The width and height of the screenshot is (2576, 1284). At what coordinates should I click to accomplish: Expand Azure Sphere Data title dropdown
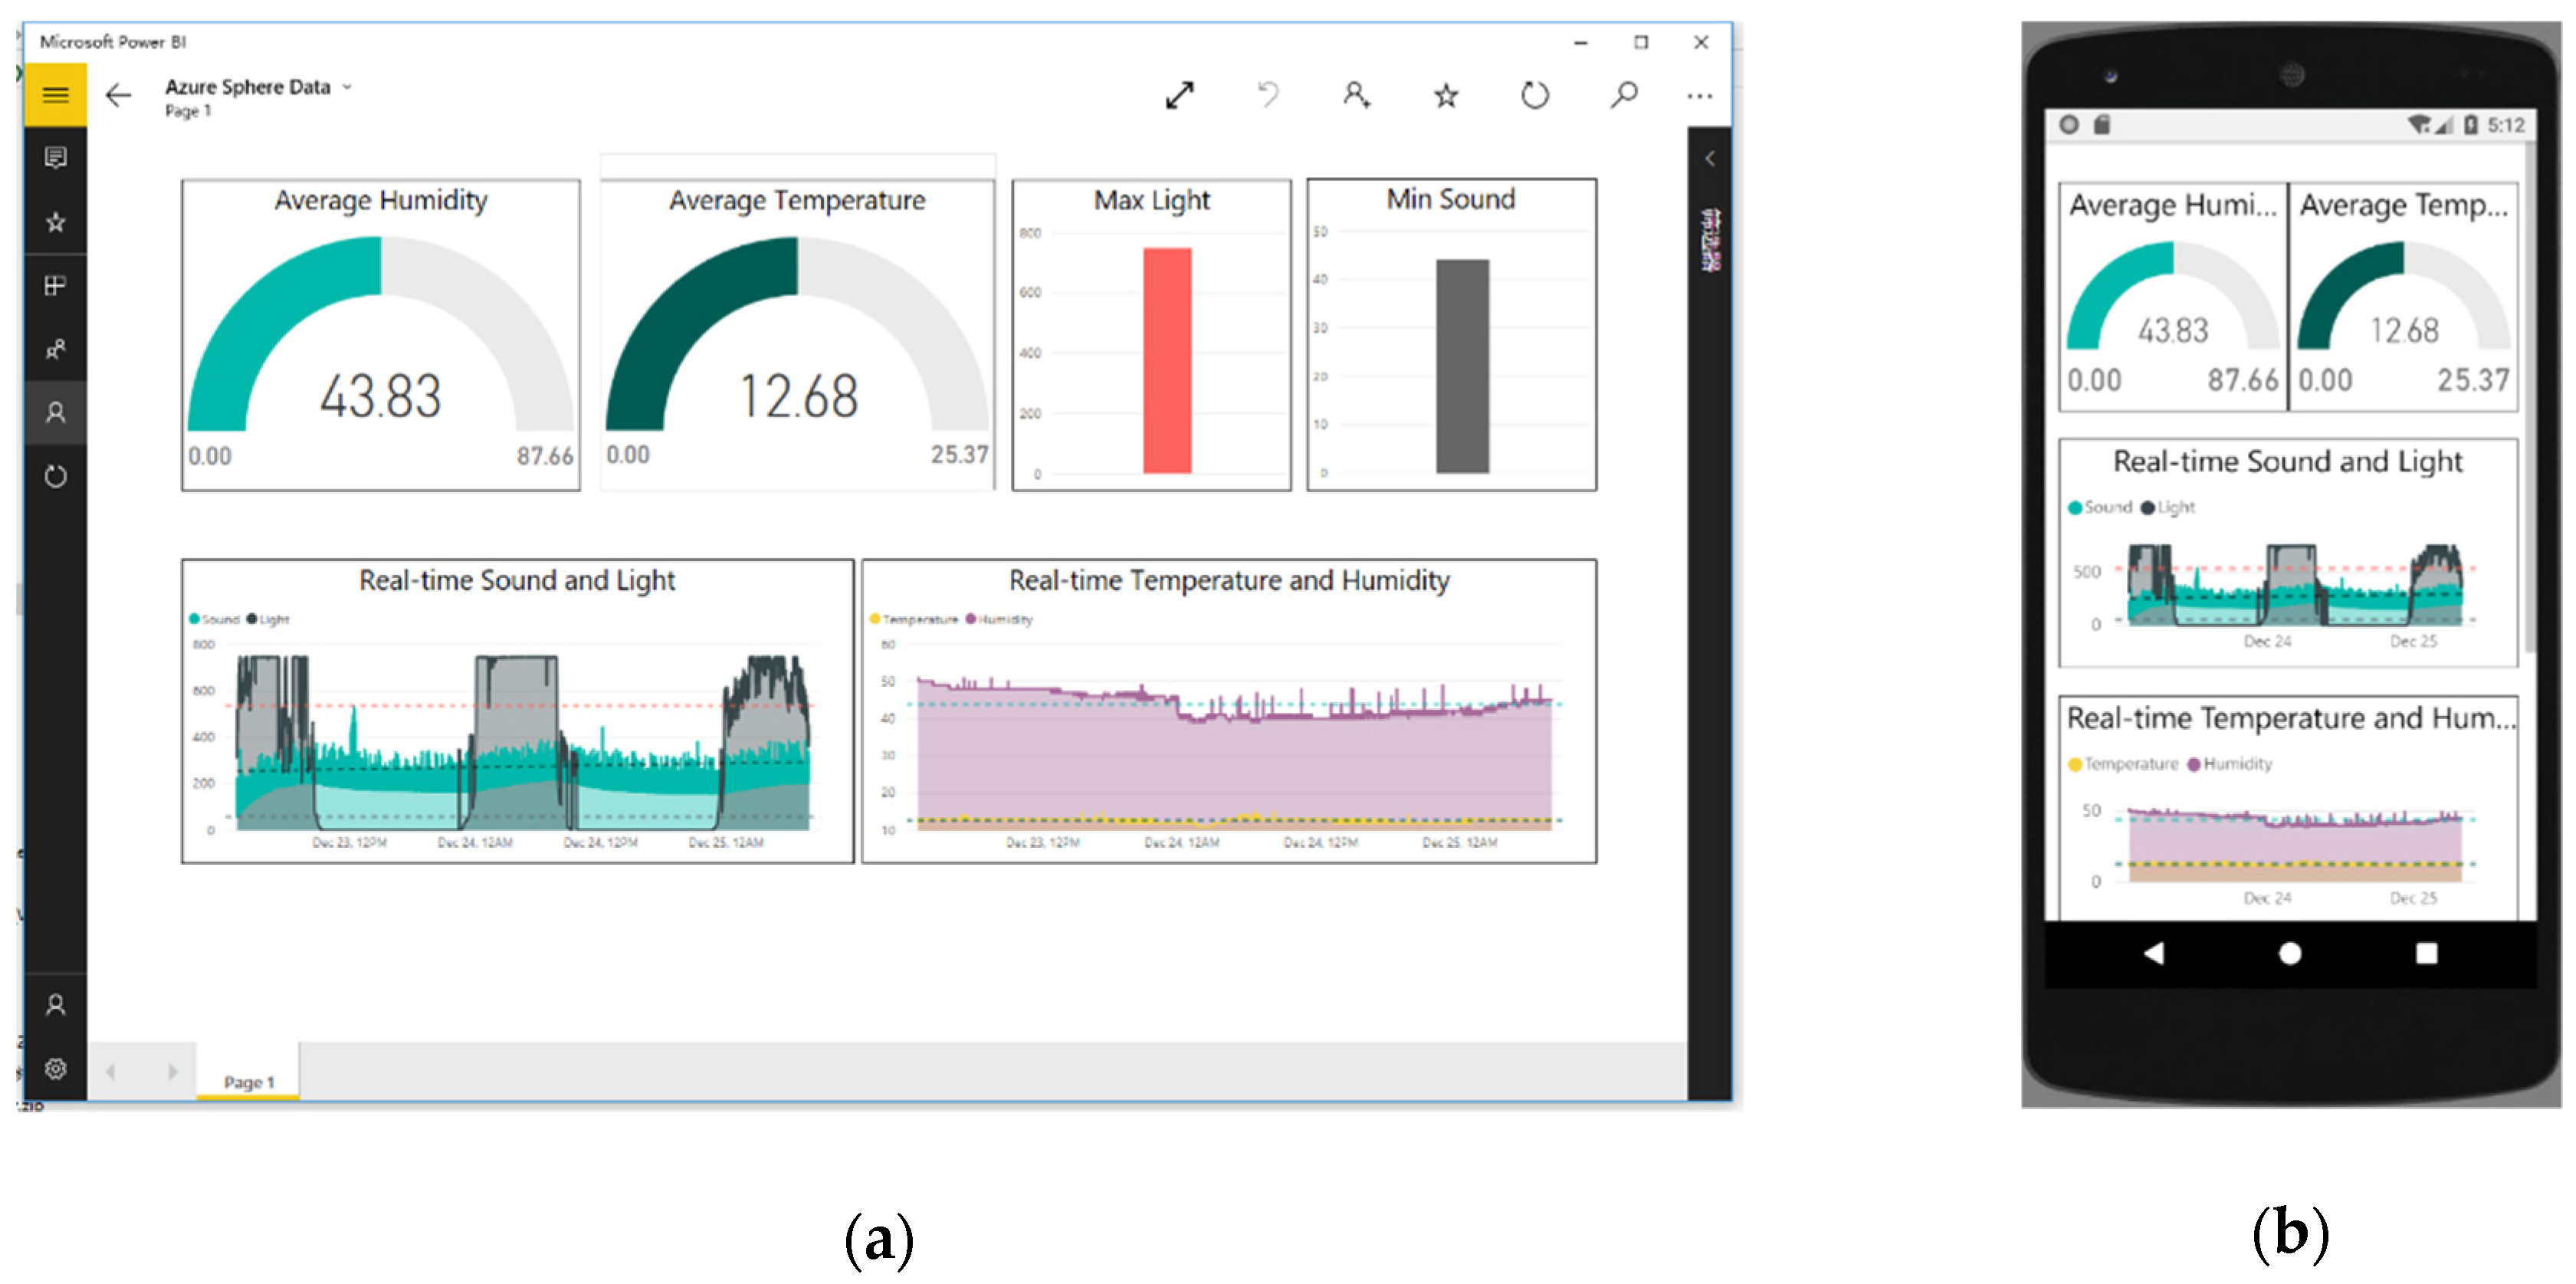pyautogui.click(x=347, y=87)
